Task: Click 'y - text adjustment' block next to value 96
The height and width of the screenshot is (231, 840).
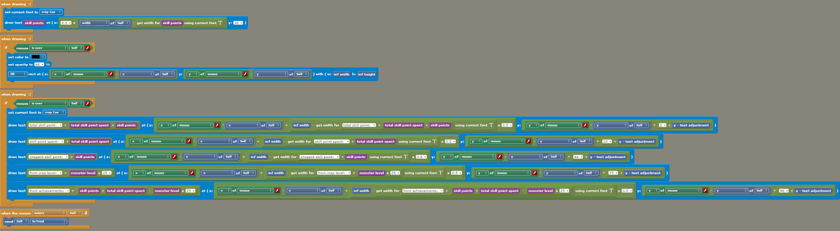Action: [813, 191]
